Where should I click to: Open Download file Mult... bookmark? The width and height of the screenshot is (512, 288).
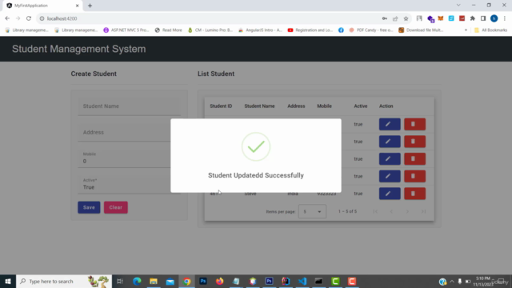point(421,30)
